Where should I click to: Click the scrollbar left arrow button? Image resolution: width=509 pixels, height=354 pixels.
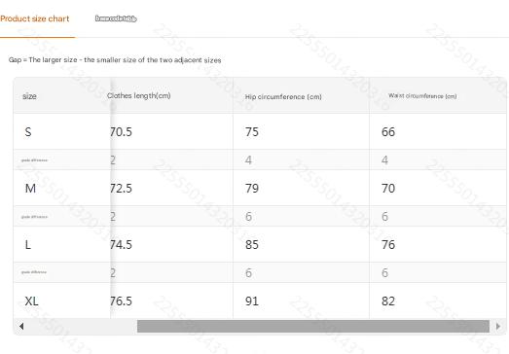(x=21, y=326)
